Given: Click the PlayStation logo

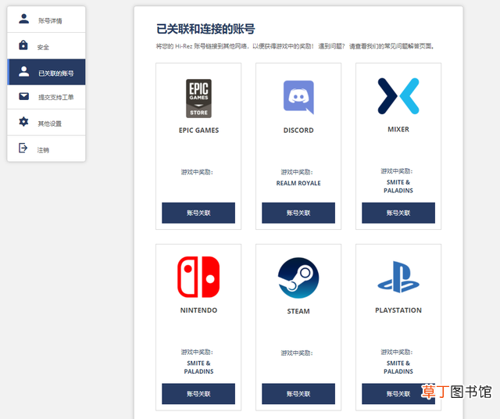Looking at the screenshot, I should point(398,277).
